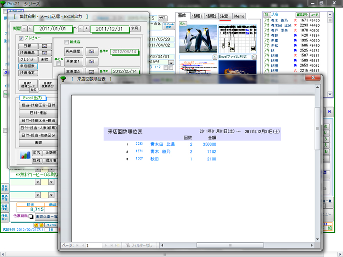Screen dimensions: 343x257
Task: Click the 情報出力 side button
Action: pyautogui.click(x=5, y=217)
